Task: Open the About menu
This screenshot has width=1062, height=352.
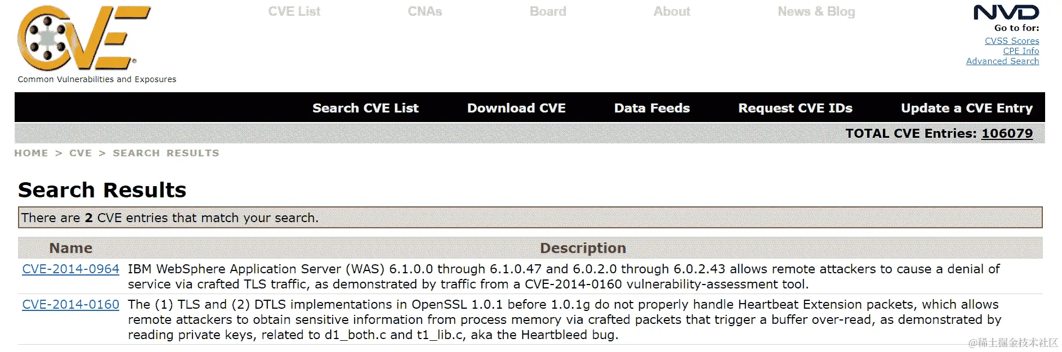Action: coord(672,11)
